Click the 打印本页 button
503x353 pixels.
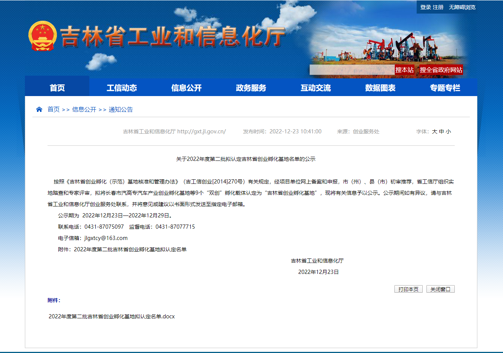(408, 289)
